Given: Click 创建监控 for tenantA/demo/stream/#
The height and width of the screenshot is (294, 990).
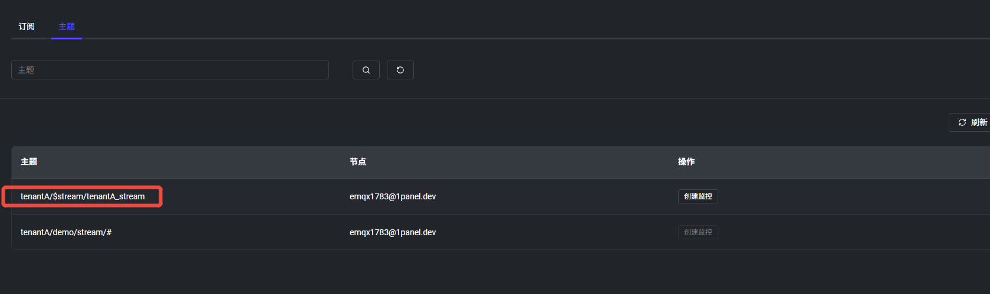Looking at the screenshot, I should [698, 232].
